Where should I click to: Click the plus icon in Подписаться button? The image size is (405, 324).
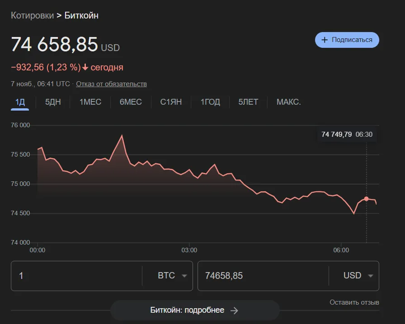tap(324, 40)
